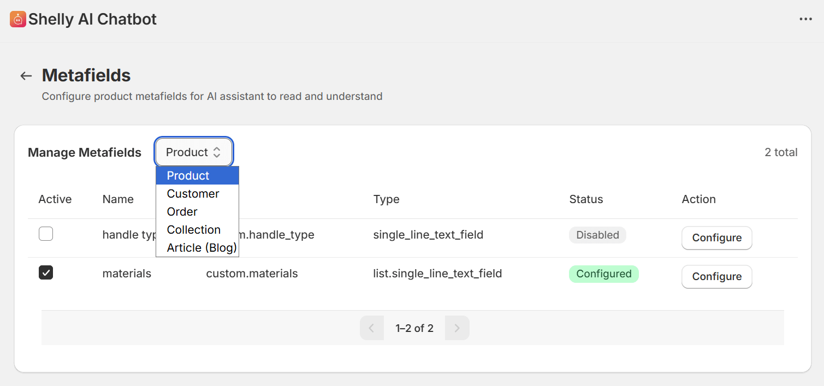Open the Product resource type dropdown
This screenshot has width=824, height=386.
194,152
